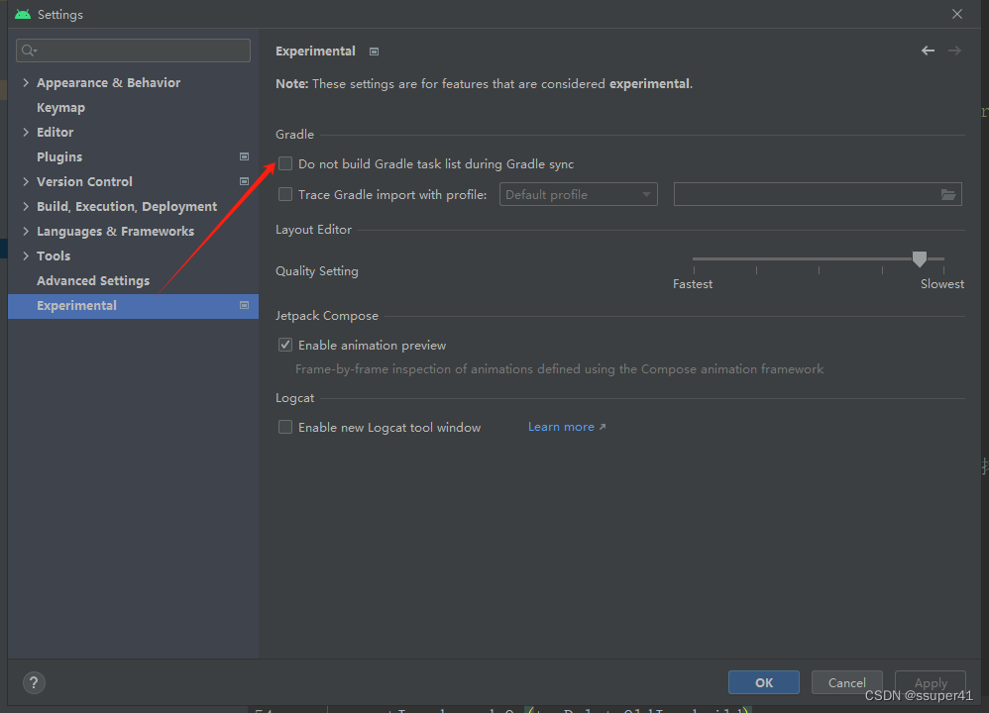Screen dimensions: 989x713
Task: Expand the Editor section
Action: [26, 132]
